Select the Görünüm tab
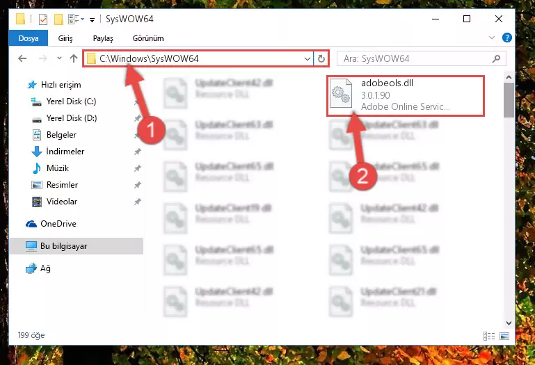The image size is (535, 365). (x=148, y=38)
